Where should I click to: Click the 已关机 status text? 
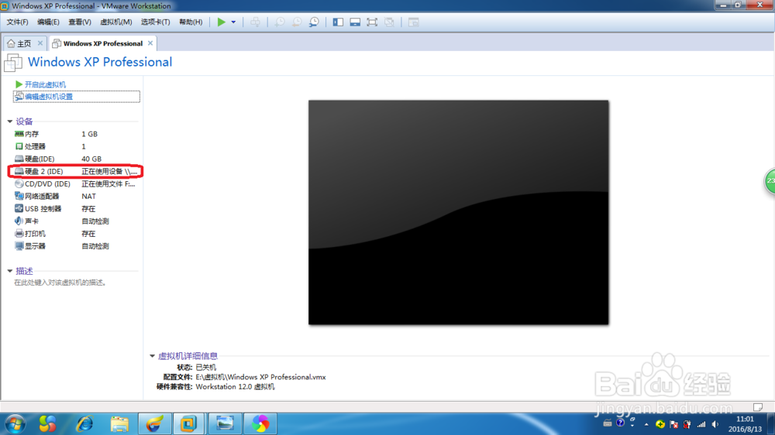(x=205, y=368)
